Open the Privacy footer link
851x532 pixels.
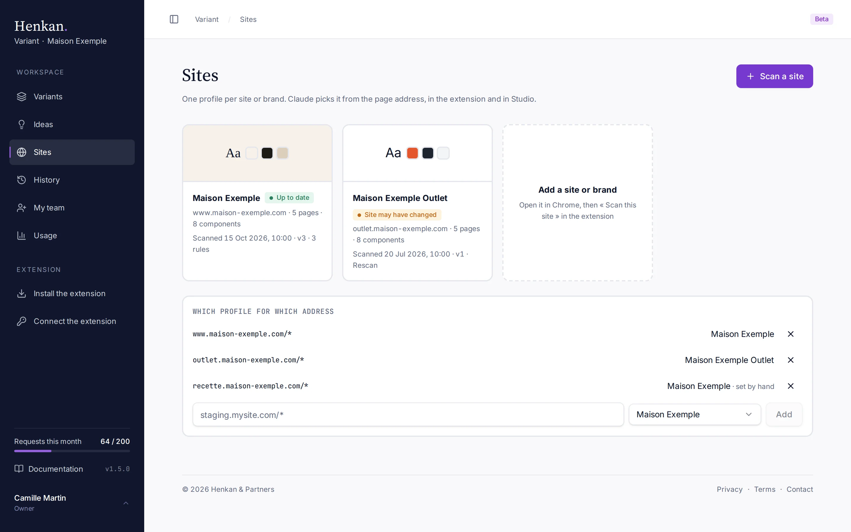tap(729, 489)
